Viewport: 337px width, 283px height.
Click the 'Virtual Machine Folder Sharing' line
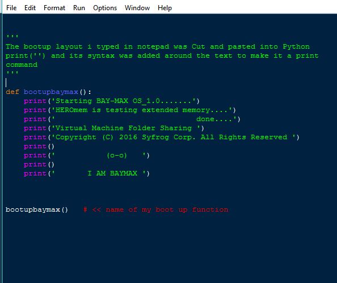113,128
